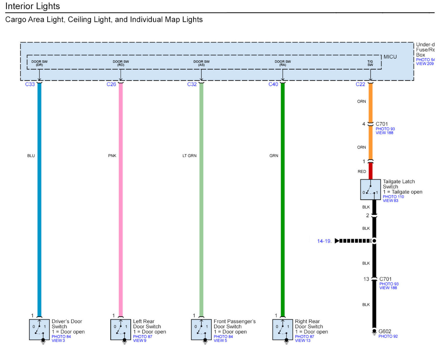Open the C26 connector link
This screenshot has width=442, height=347.
111,84
